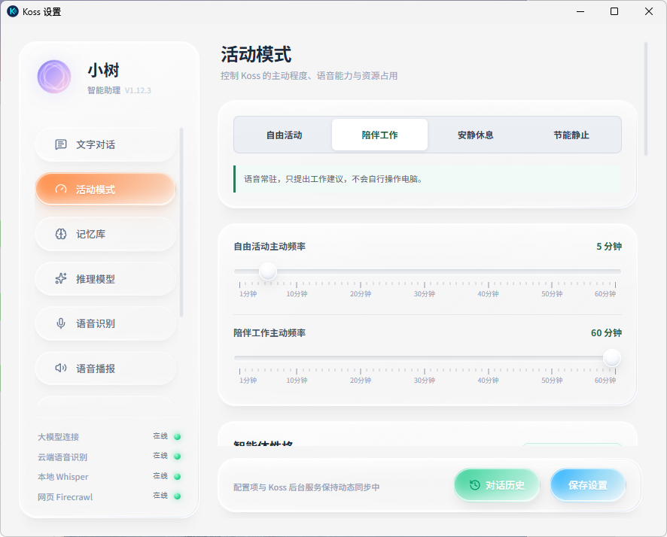The image size is (667, 537).
Task: Open 对话历史 button
Action: 497,485
